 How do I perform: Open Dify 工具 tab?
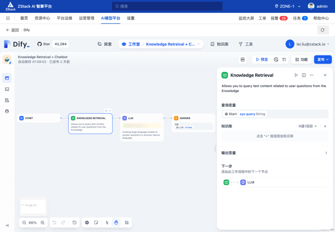click(x=246, y=44)
